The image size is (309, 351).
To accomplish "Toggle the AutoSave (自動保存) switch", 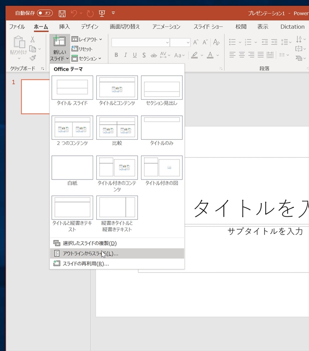I will click(45, 13).
